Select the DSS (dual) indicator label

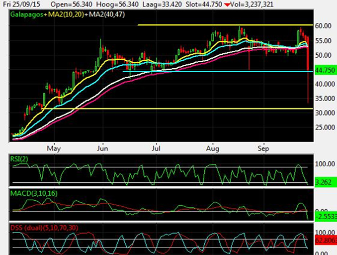[x=43, y=228]
